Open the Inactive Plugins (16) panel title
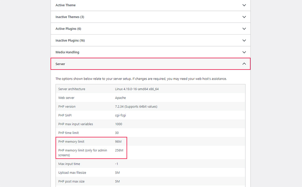 [x=70, y=41]
